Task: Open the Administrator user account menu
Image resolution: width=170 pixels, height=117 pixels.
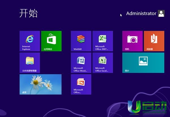Action: 146,13
